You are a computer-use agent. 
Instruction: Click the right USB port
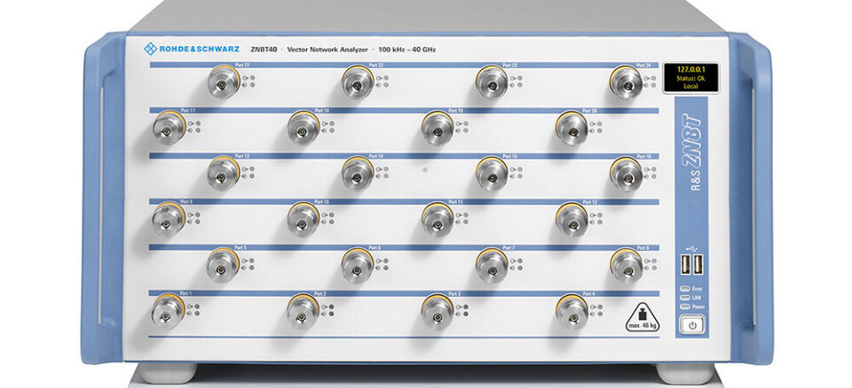point(698,265)
